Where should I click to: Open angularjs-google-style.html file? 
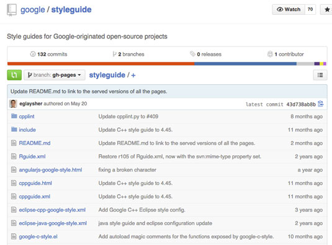point(50,170)
